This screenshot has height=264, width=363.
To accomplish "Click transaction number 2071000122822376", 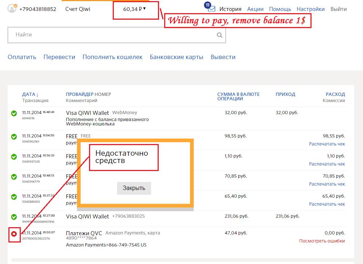I will click(36, 238).
